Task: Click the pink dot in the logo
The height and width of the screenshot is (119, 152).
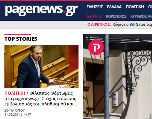Action: (64, 12)
